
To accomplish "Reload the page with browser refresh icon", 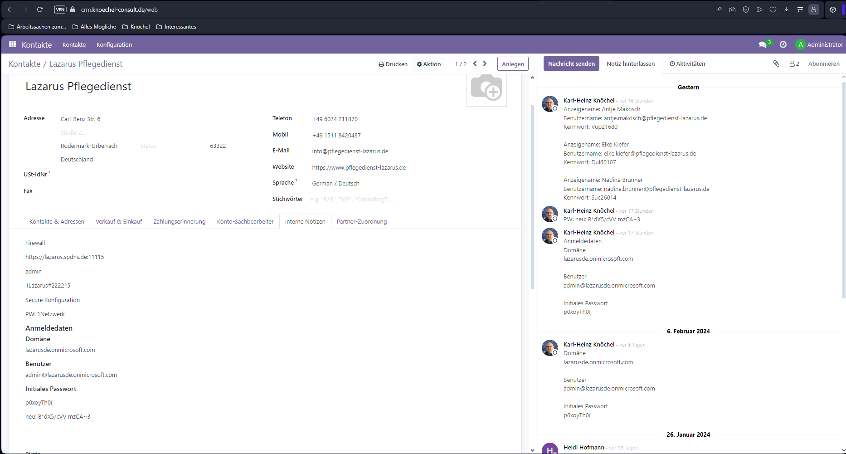I will pyautogui.click(x=40, y=10).
